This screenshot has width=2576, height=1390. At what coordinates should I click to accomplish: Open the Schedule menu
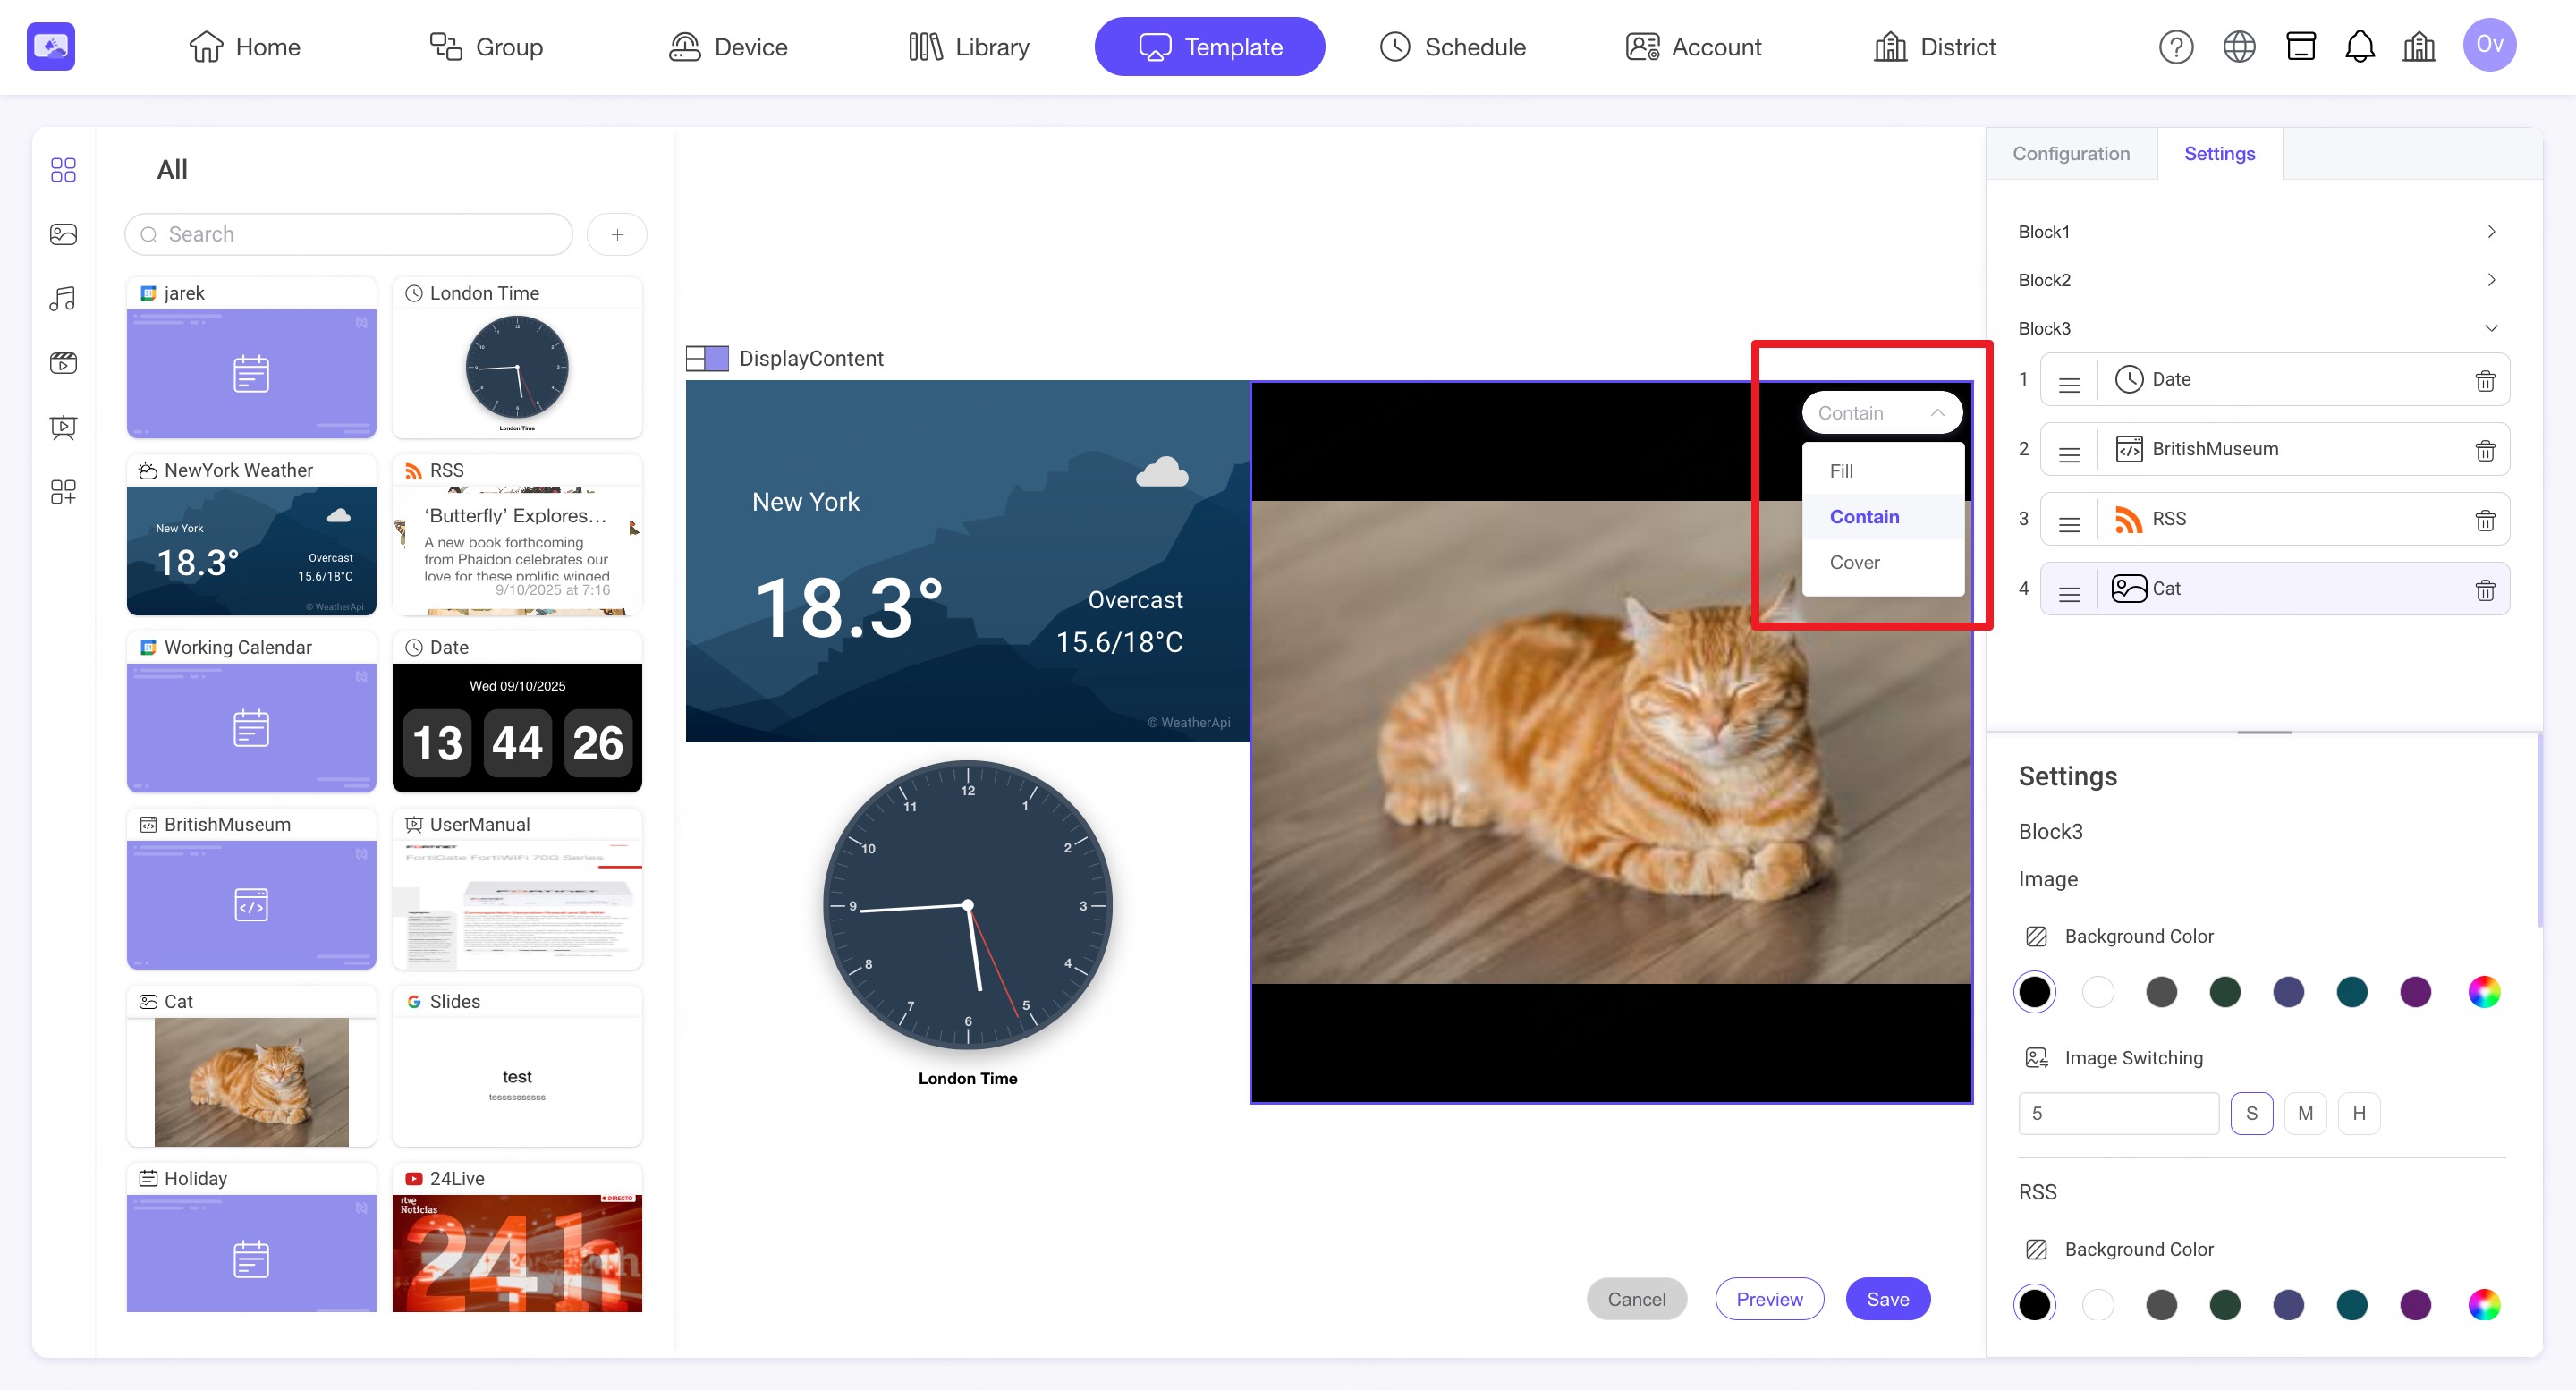1452,46
